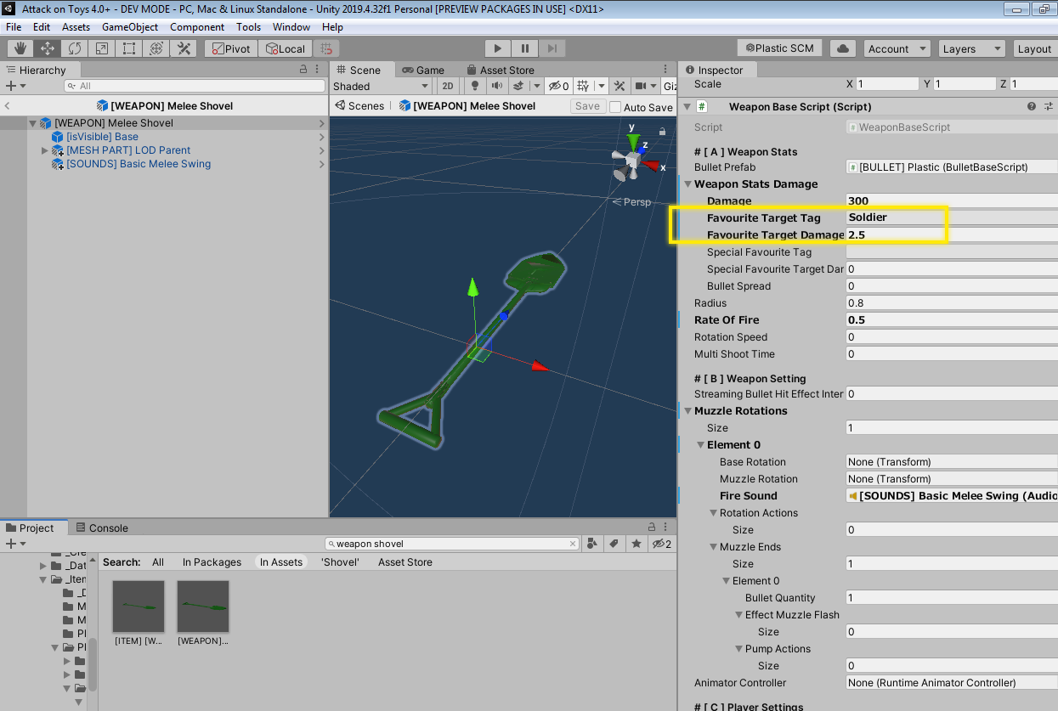
Task: Select the Rotate tool
Action: point(75,48)
